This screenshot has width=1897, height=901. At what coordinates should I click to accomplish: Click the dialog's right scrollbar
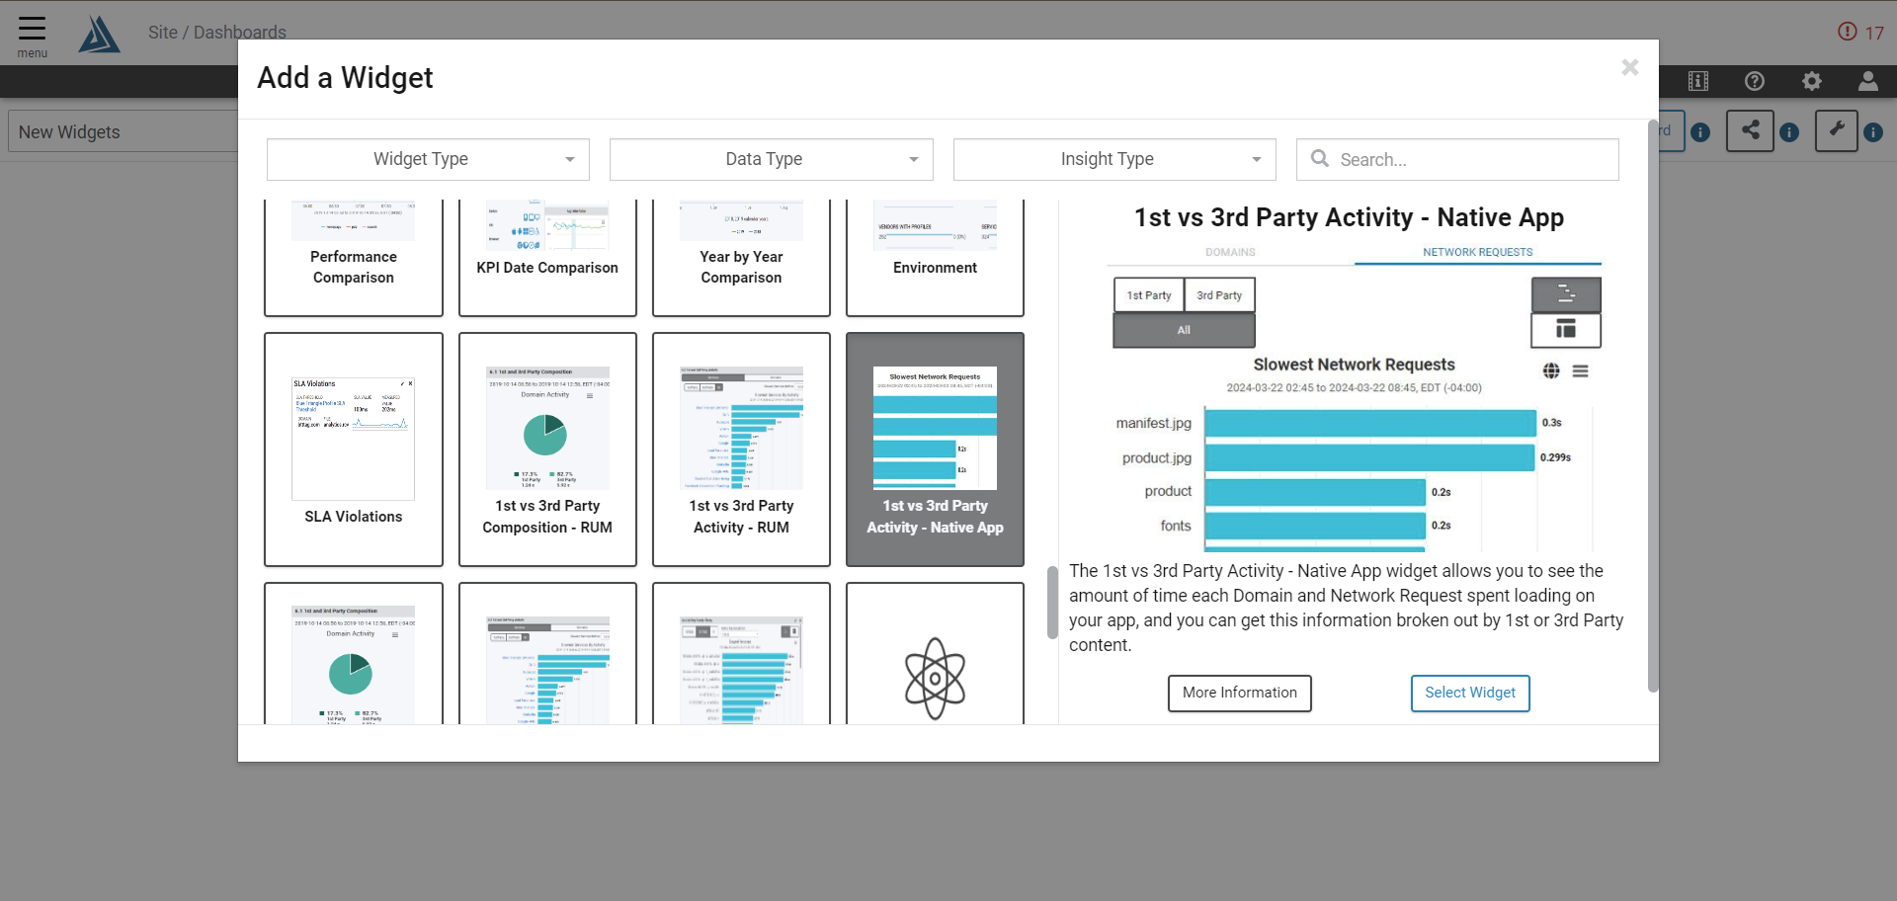click(1653, 405)
